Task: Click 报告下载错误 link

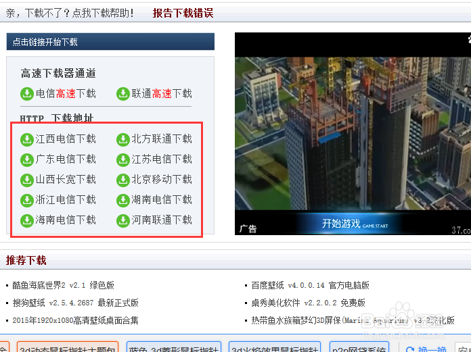Action: click(x=183, y=13)
